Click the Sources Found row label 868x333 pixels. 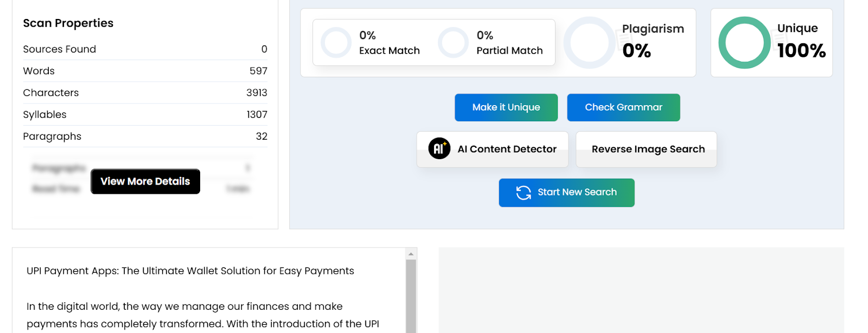pyautogui.click(x=60, y=49)
